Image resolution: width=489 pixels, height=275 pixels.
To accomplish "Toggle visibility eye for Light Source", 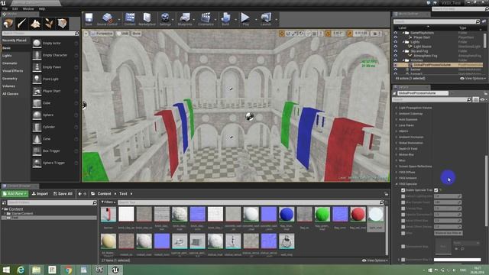I will point(396,47).
